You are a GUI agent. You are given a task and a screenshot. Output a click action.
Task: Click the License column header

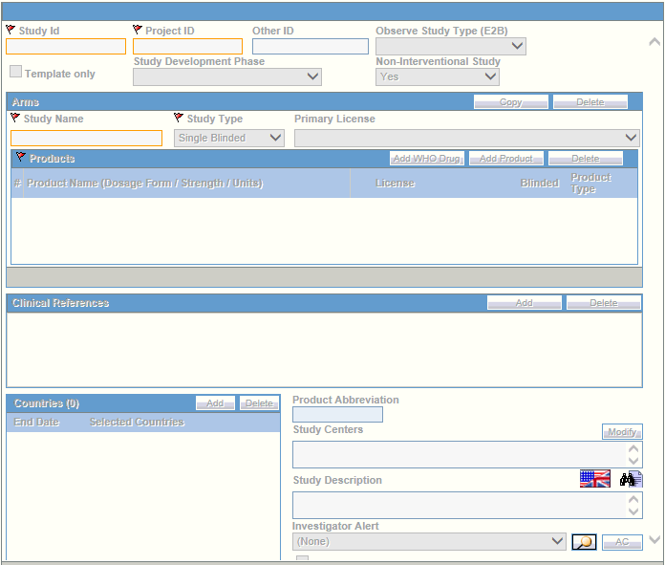point(395,183)
